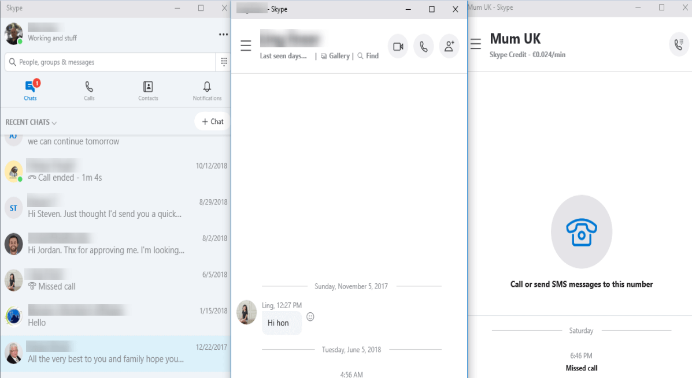Open the Calls section
This screenshot has height=378, width=692.
[89, 91]
